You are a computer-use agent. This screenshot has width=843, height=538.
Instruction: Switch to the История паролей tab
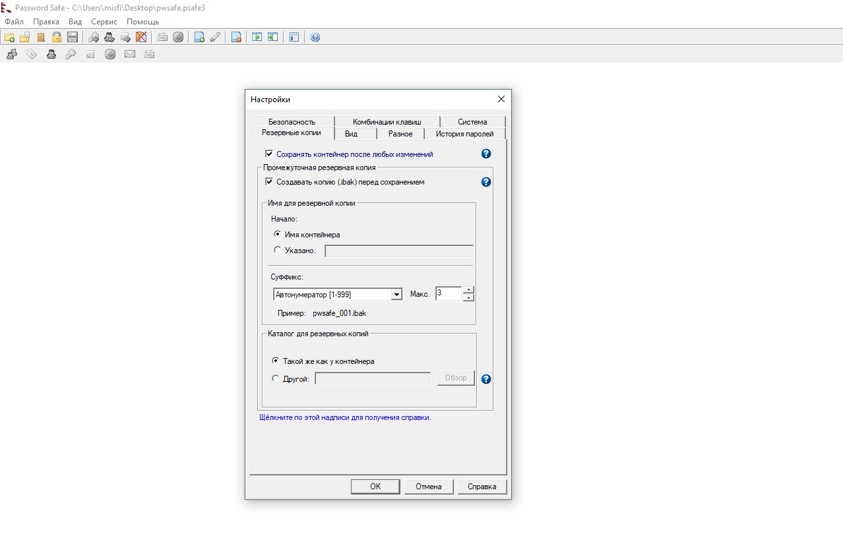[464, 134]
